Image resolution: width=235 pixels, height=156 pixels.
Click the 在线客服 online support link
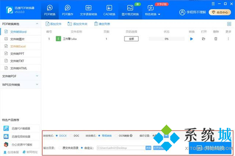coord(11,152)
